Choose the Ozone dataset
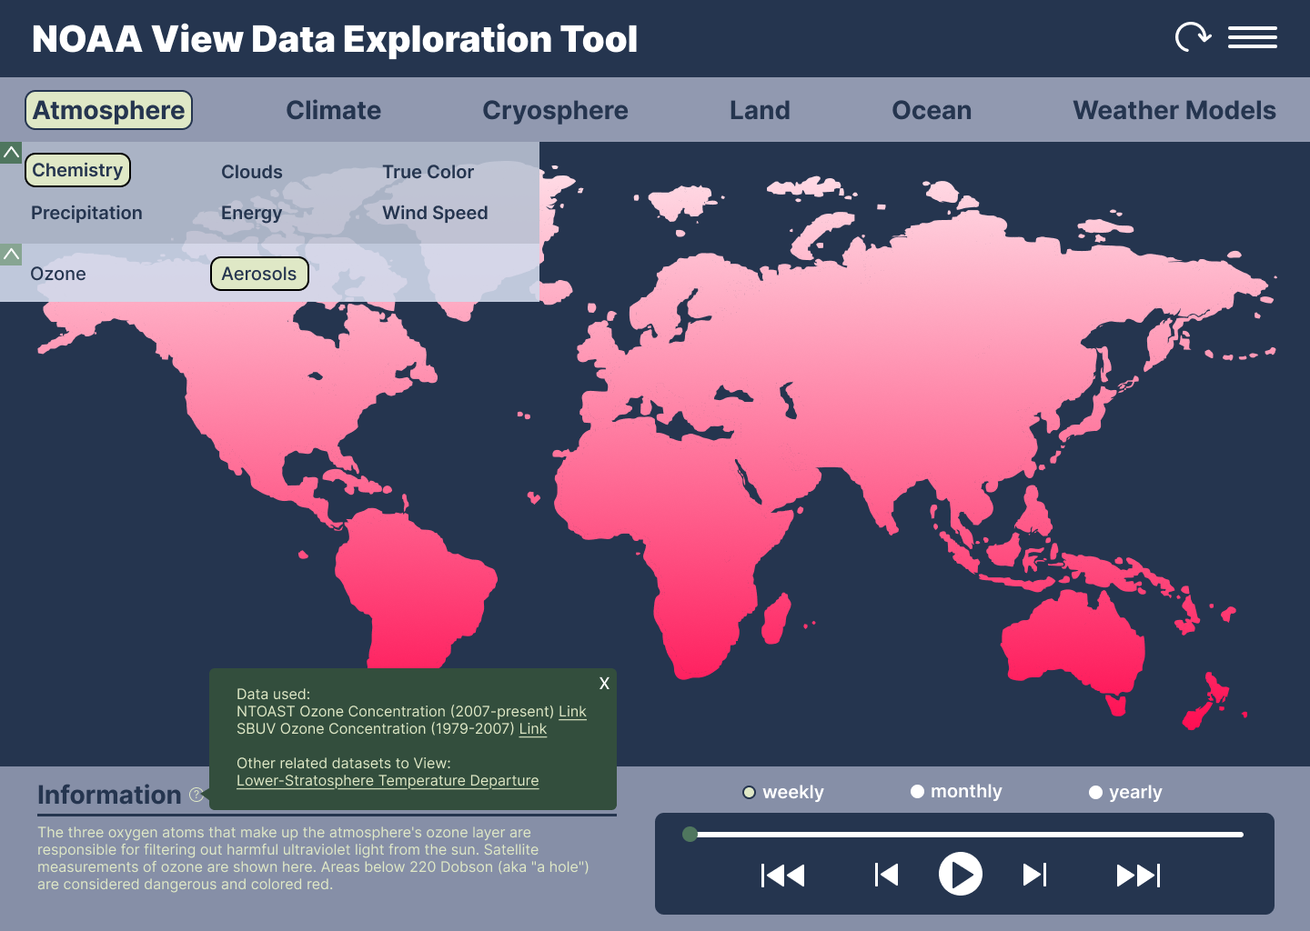 click(58, 274)
